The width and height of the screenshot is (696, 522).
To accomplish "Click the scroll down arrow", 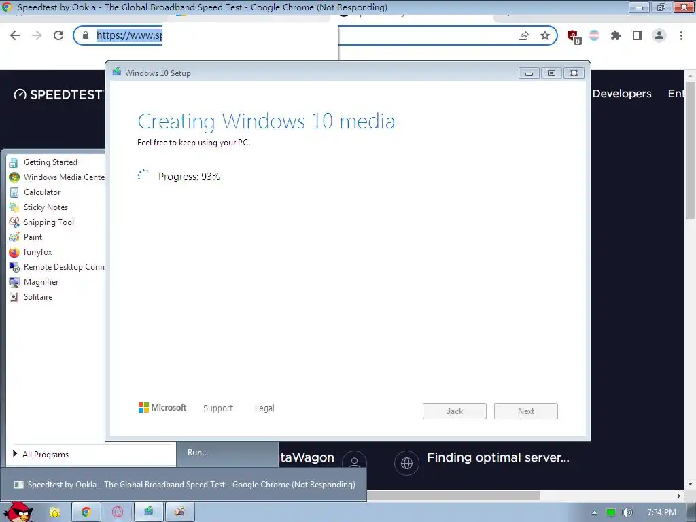I will [690, 484].
